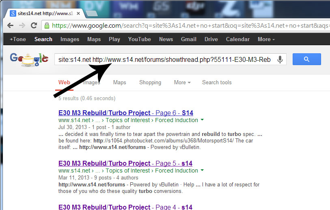Click the blue magnifier search button

(x=306, y=59)
